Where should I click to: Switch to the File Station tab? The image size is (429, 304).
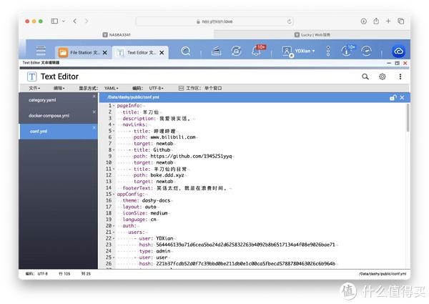click(x=79, y=52)
